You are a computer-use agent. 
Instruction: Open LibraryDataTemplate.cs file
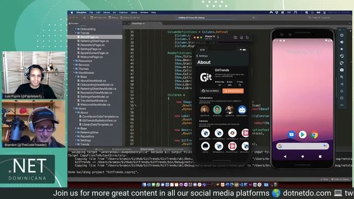tap(97, 124)
